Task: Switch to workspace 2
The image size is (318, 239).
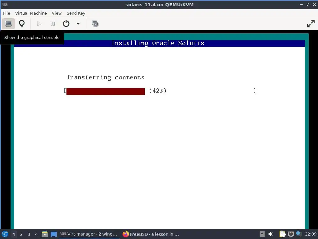Action: pyautogui.click(x=21, y=234)
